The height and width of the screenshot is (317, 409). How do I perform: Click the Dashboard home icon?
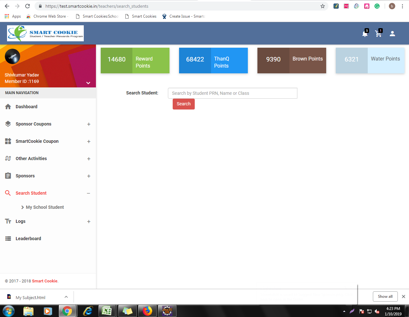click(x=8, y=107)
